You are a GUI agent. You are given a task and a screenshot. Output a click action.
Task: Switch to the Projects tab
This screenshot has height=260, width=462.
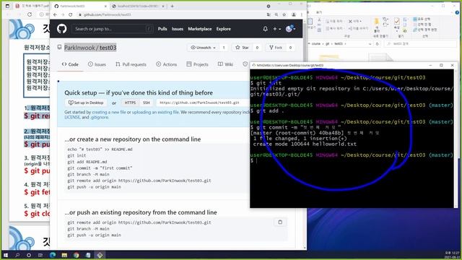tap(197, 64)
